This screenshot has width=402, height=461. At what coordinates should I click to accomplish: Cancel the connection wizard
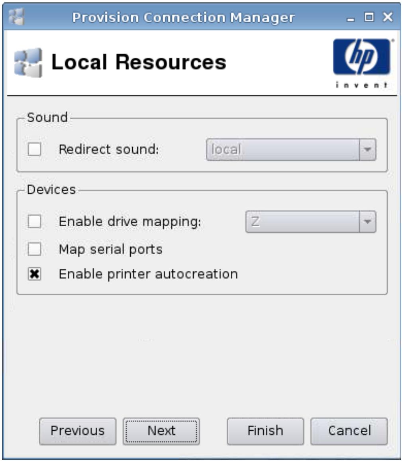click(349, 431)
